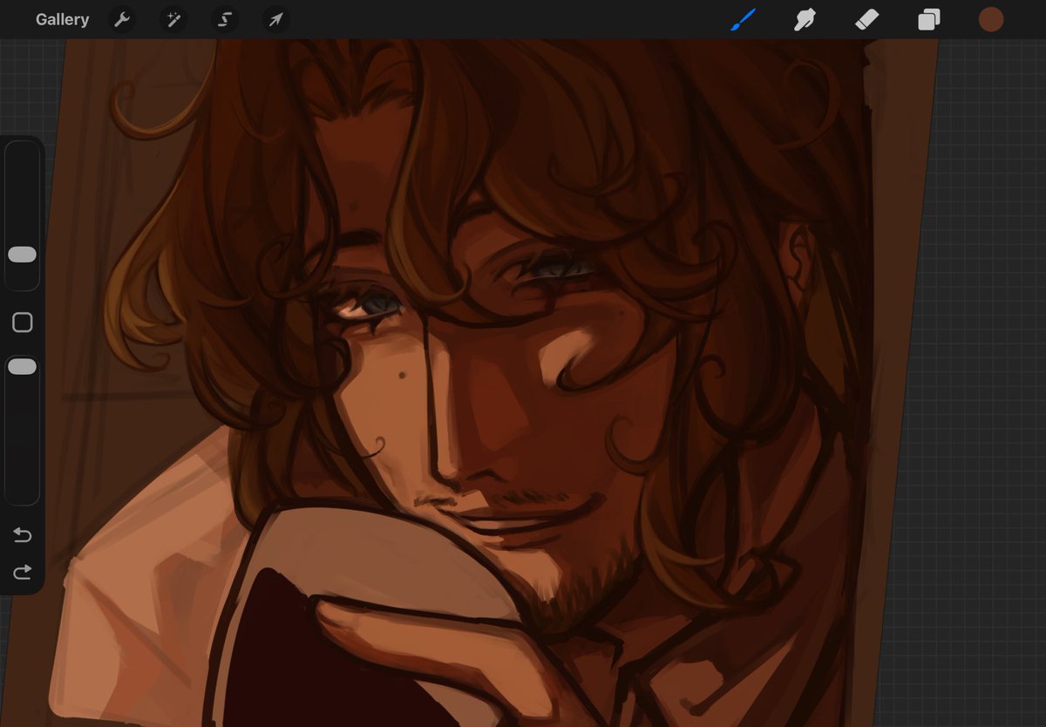Open the Adjustments magic wand menu

point(173,19)
